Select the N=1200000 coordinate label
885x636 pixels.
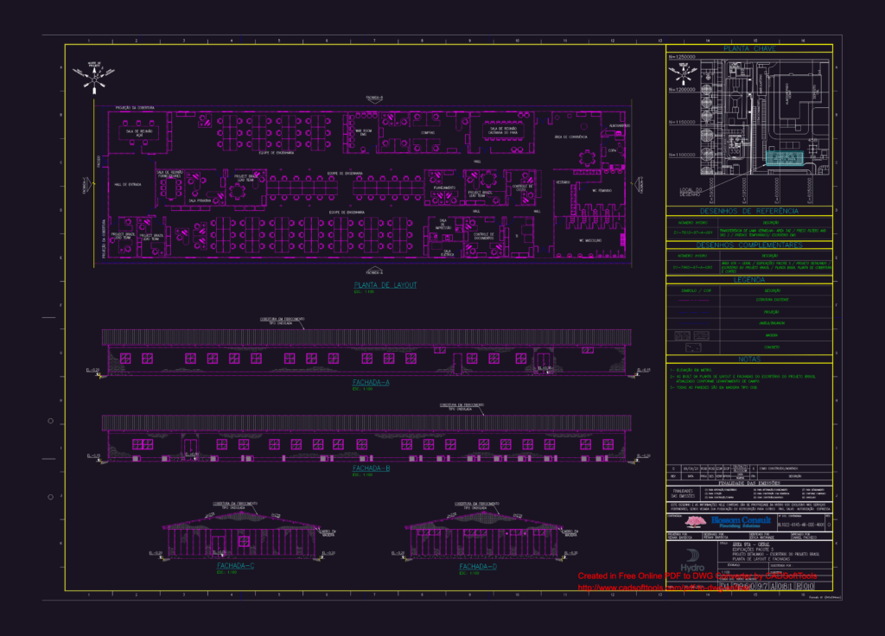click(x=682, y=90)
